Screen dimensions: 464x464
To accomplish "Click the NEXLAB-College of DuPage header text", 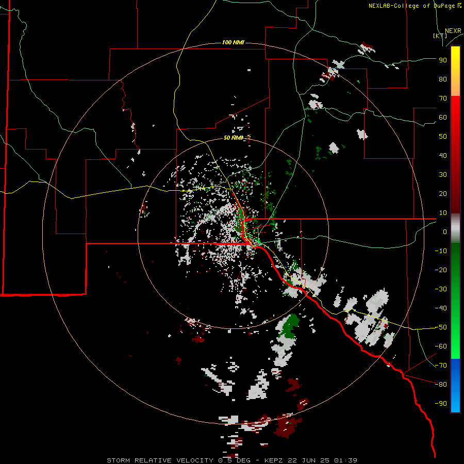I will click(x=415, y=6).
